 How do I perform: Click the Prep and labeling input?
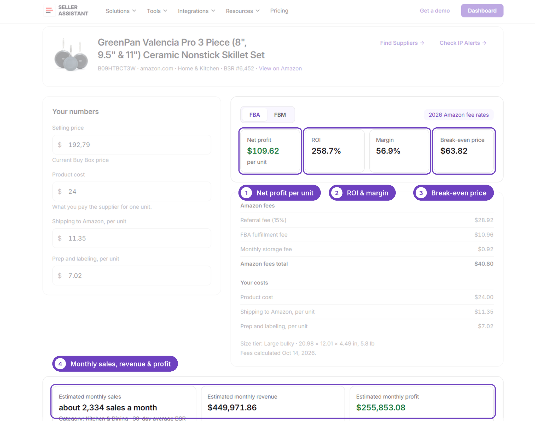pos(132,275)
